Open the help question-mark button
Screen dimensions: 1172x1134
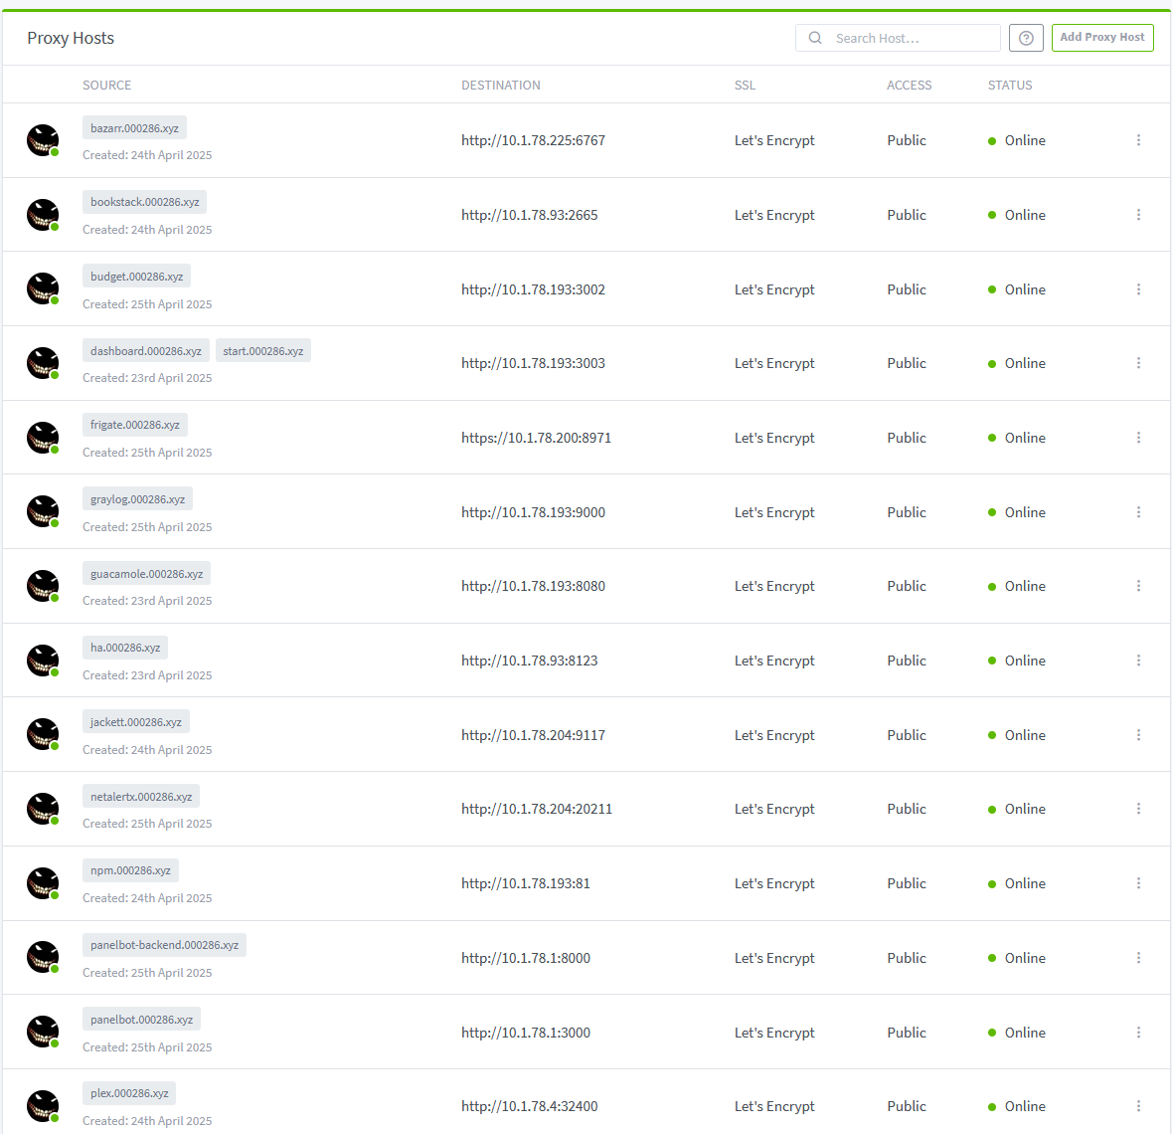click(x=1026, y=38)
